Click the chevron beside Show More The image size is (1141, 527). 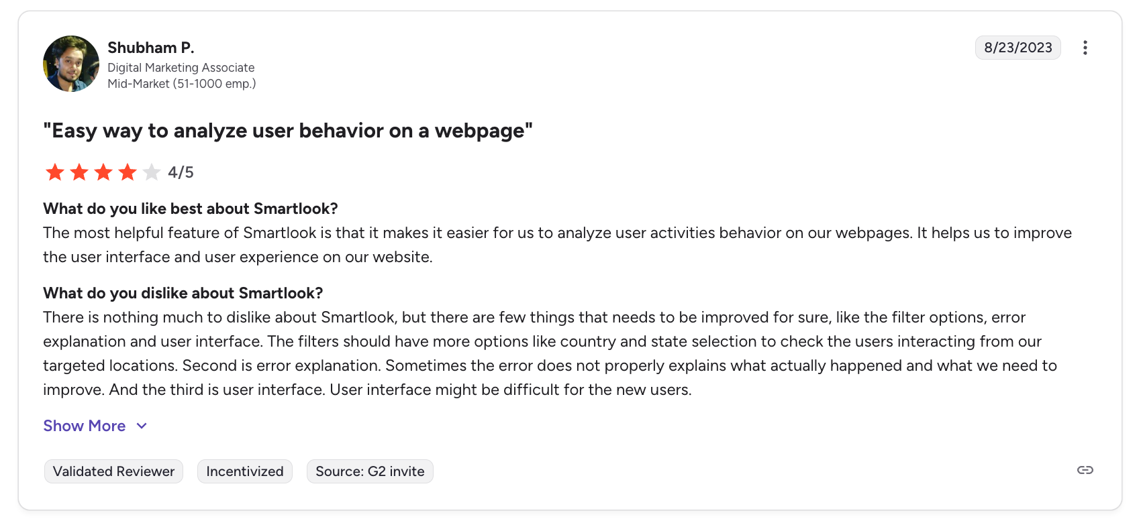[142, 426]
